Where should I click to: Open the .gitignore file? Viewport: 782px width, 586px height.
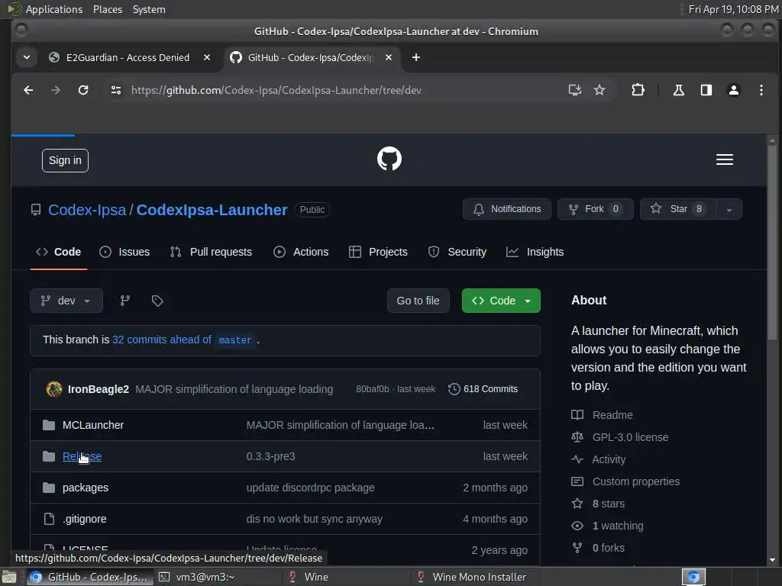(x=84, y=519)
